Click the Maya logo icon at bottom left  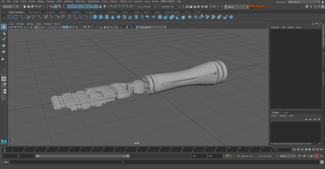coord(4,142)
